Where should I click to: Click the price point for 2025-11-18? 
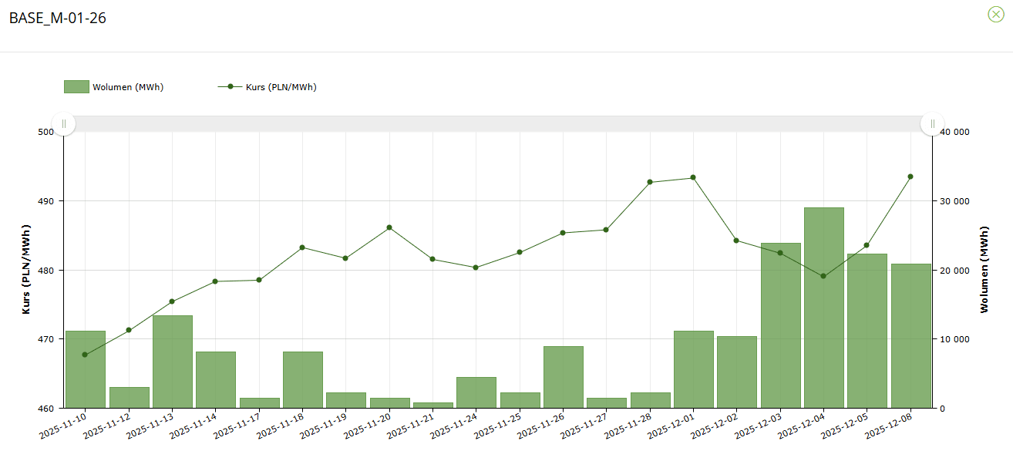tap(302, 247)
